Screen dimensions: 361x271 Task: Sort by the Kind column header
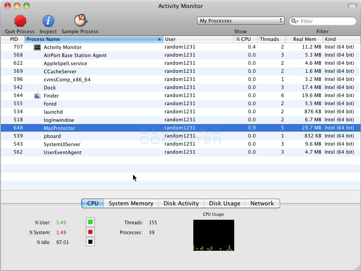(342, 39)
